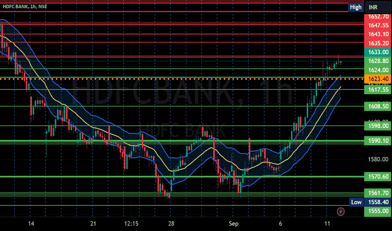
Task: Click the date label 11 on time axis
Action: [327, 223]
